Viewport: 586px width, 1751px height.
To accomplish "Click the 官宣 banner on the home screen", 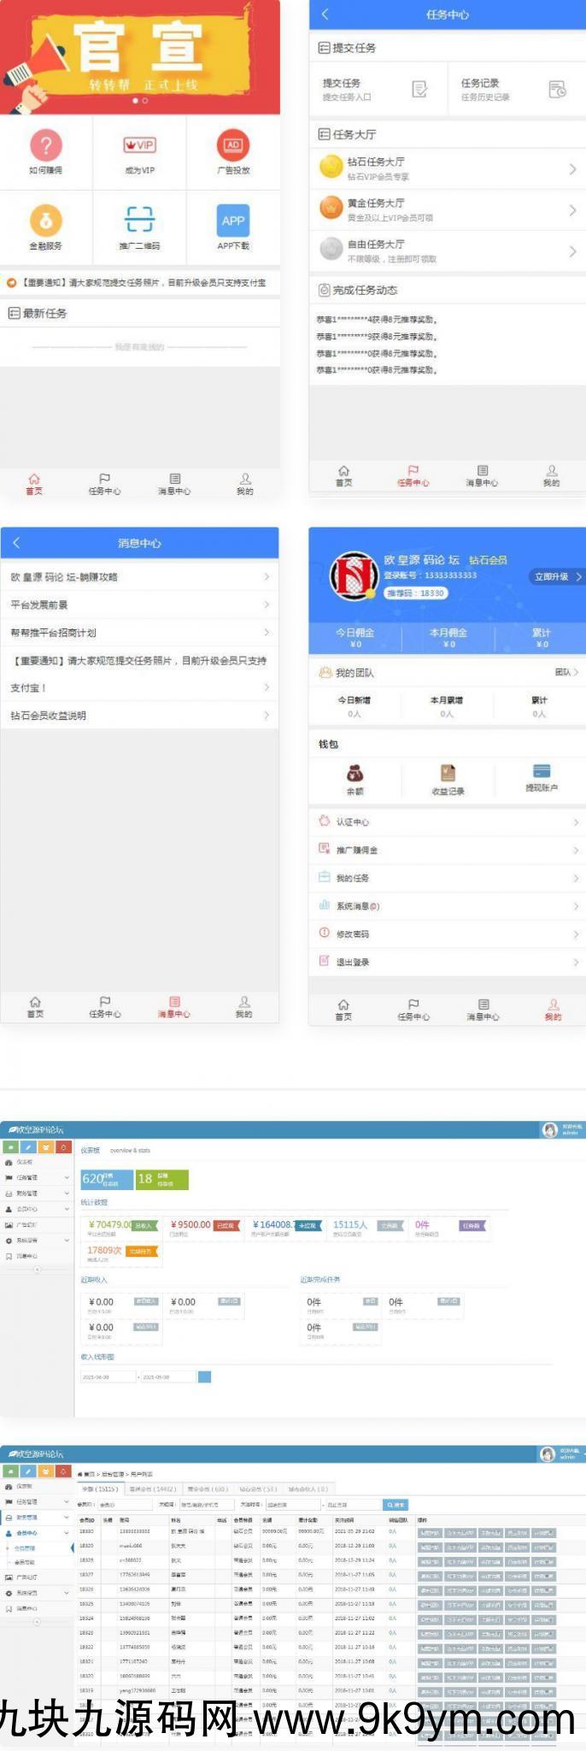I will coord(140,56).
